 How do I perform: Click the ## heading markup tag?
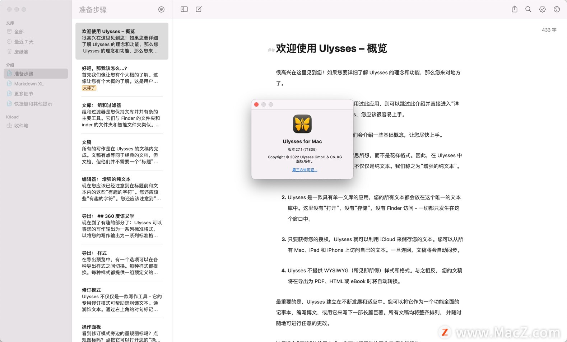pos(271,50)
